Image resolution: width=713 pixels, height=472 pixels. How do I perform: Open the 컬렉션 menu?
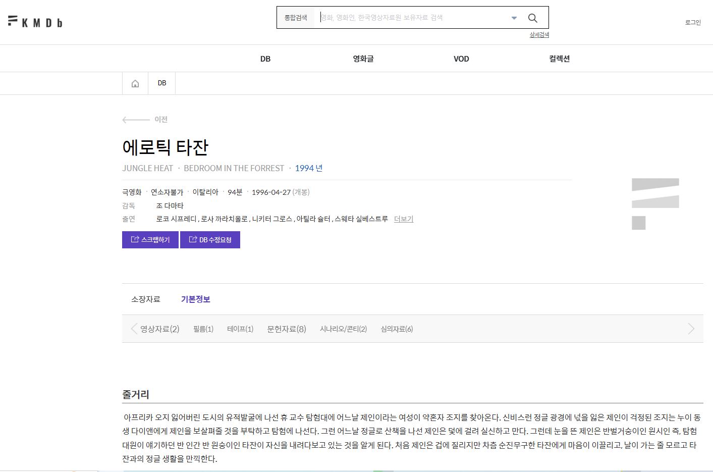[559, 59]
